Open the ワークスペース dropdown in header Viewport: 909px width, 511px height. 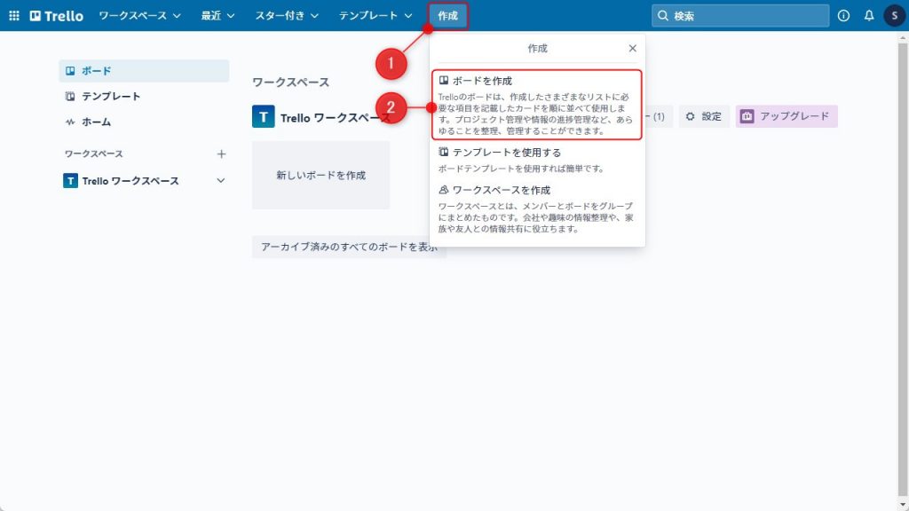point(139,16)
